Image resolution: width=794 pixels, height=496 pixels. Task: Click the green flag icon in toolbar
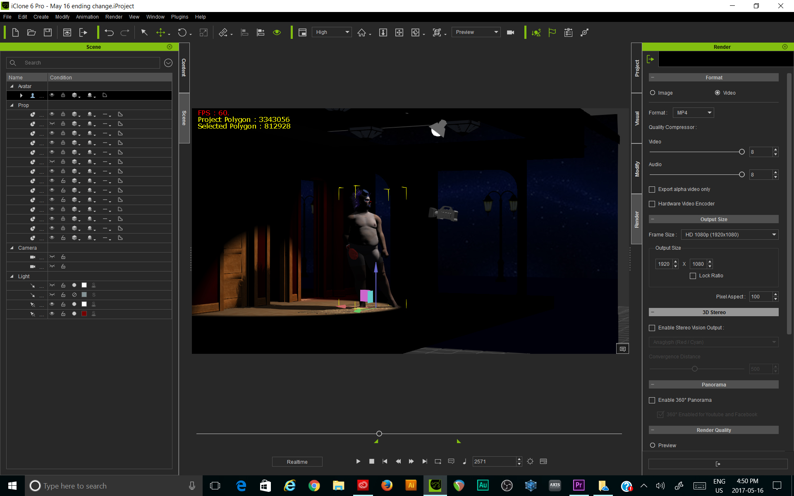point(552,32)
